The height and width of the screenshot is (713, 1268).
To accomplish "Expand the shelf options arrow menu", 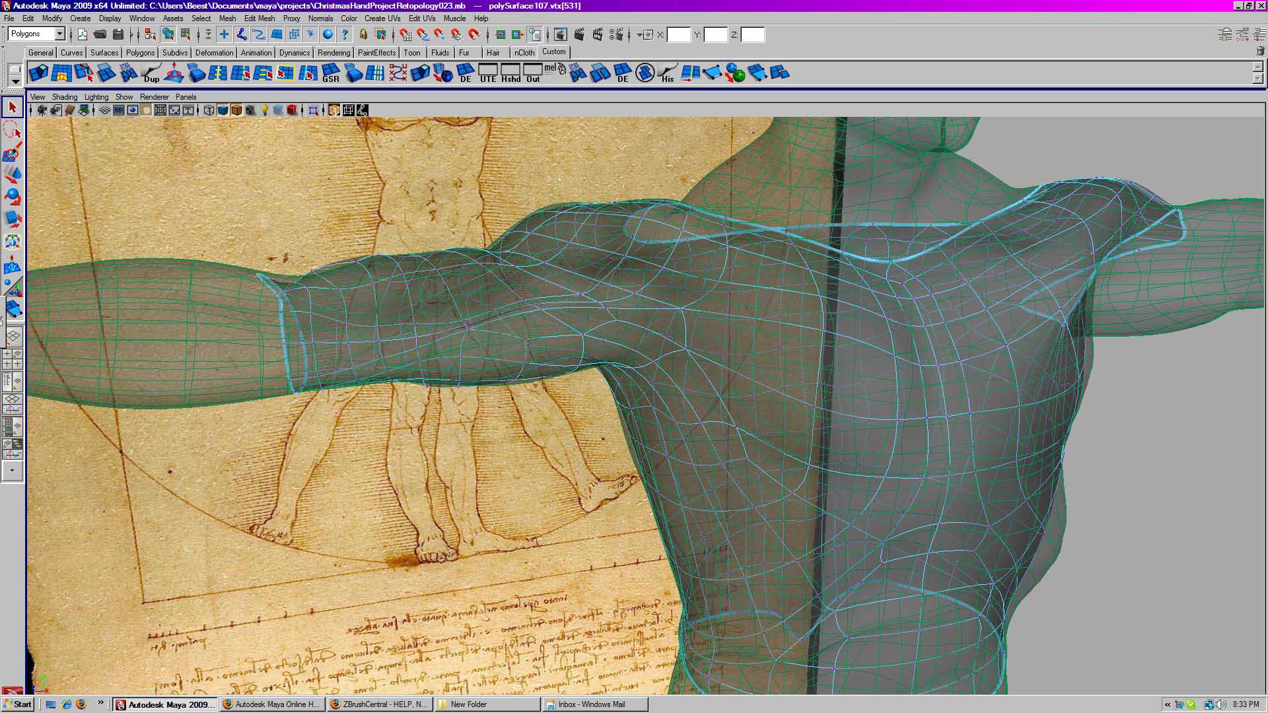I will coord(15,81).
